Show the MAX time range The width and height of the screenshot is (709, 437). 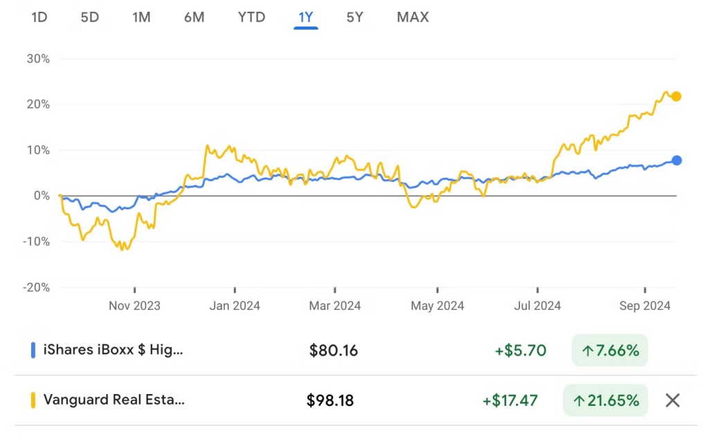pos(413,17)
